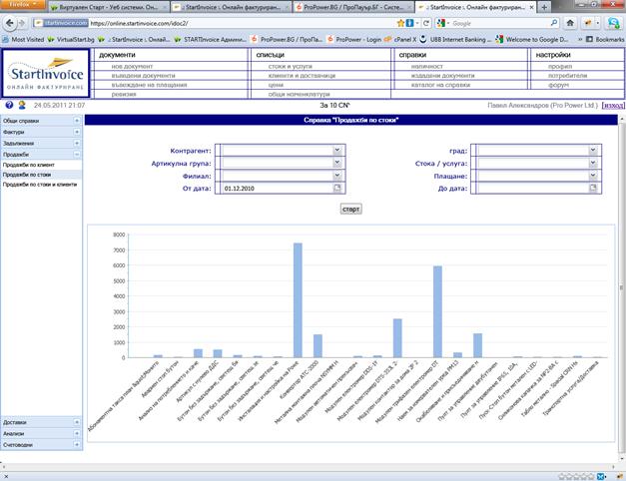The width and height of the screenshot is (626, 481).
Task: Expand the Общи справки sidebar section
Action: pyautogui.click(x=77, y=121)
